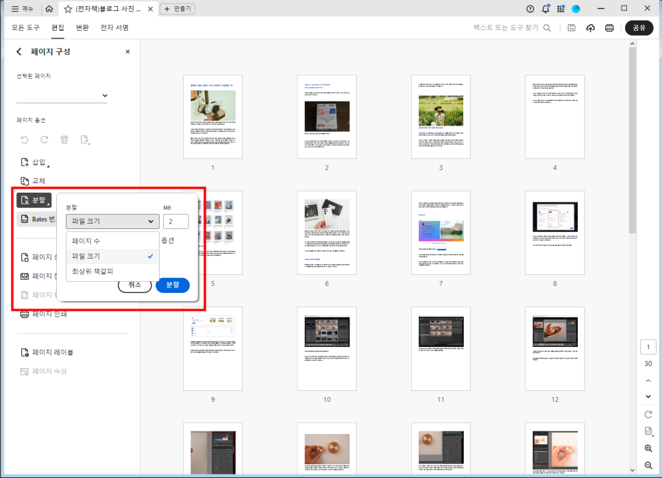Select page 7 thumbnail
This screenshot has height=478, width=662.
click(x=441, y=233)
